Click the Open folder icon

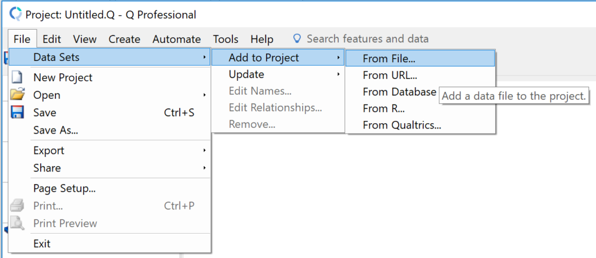17,95
